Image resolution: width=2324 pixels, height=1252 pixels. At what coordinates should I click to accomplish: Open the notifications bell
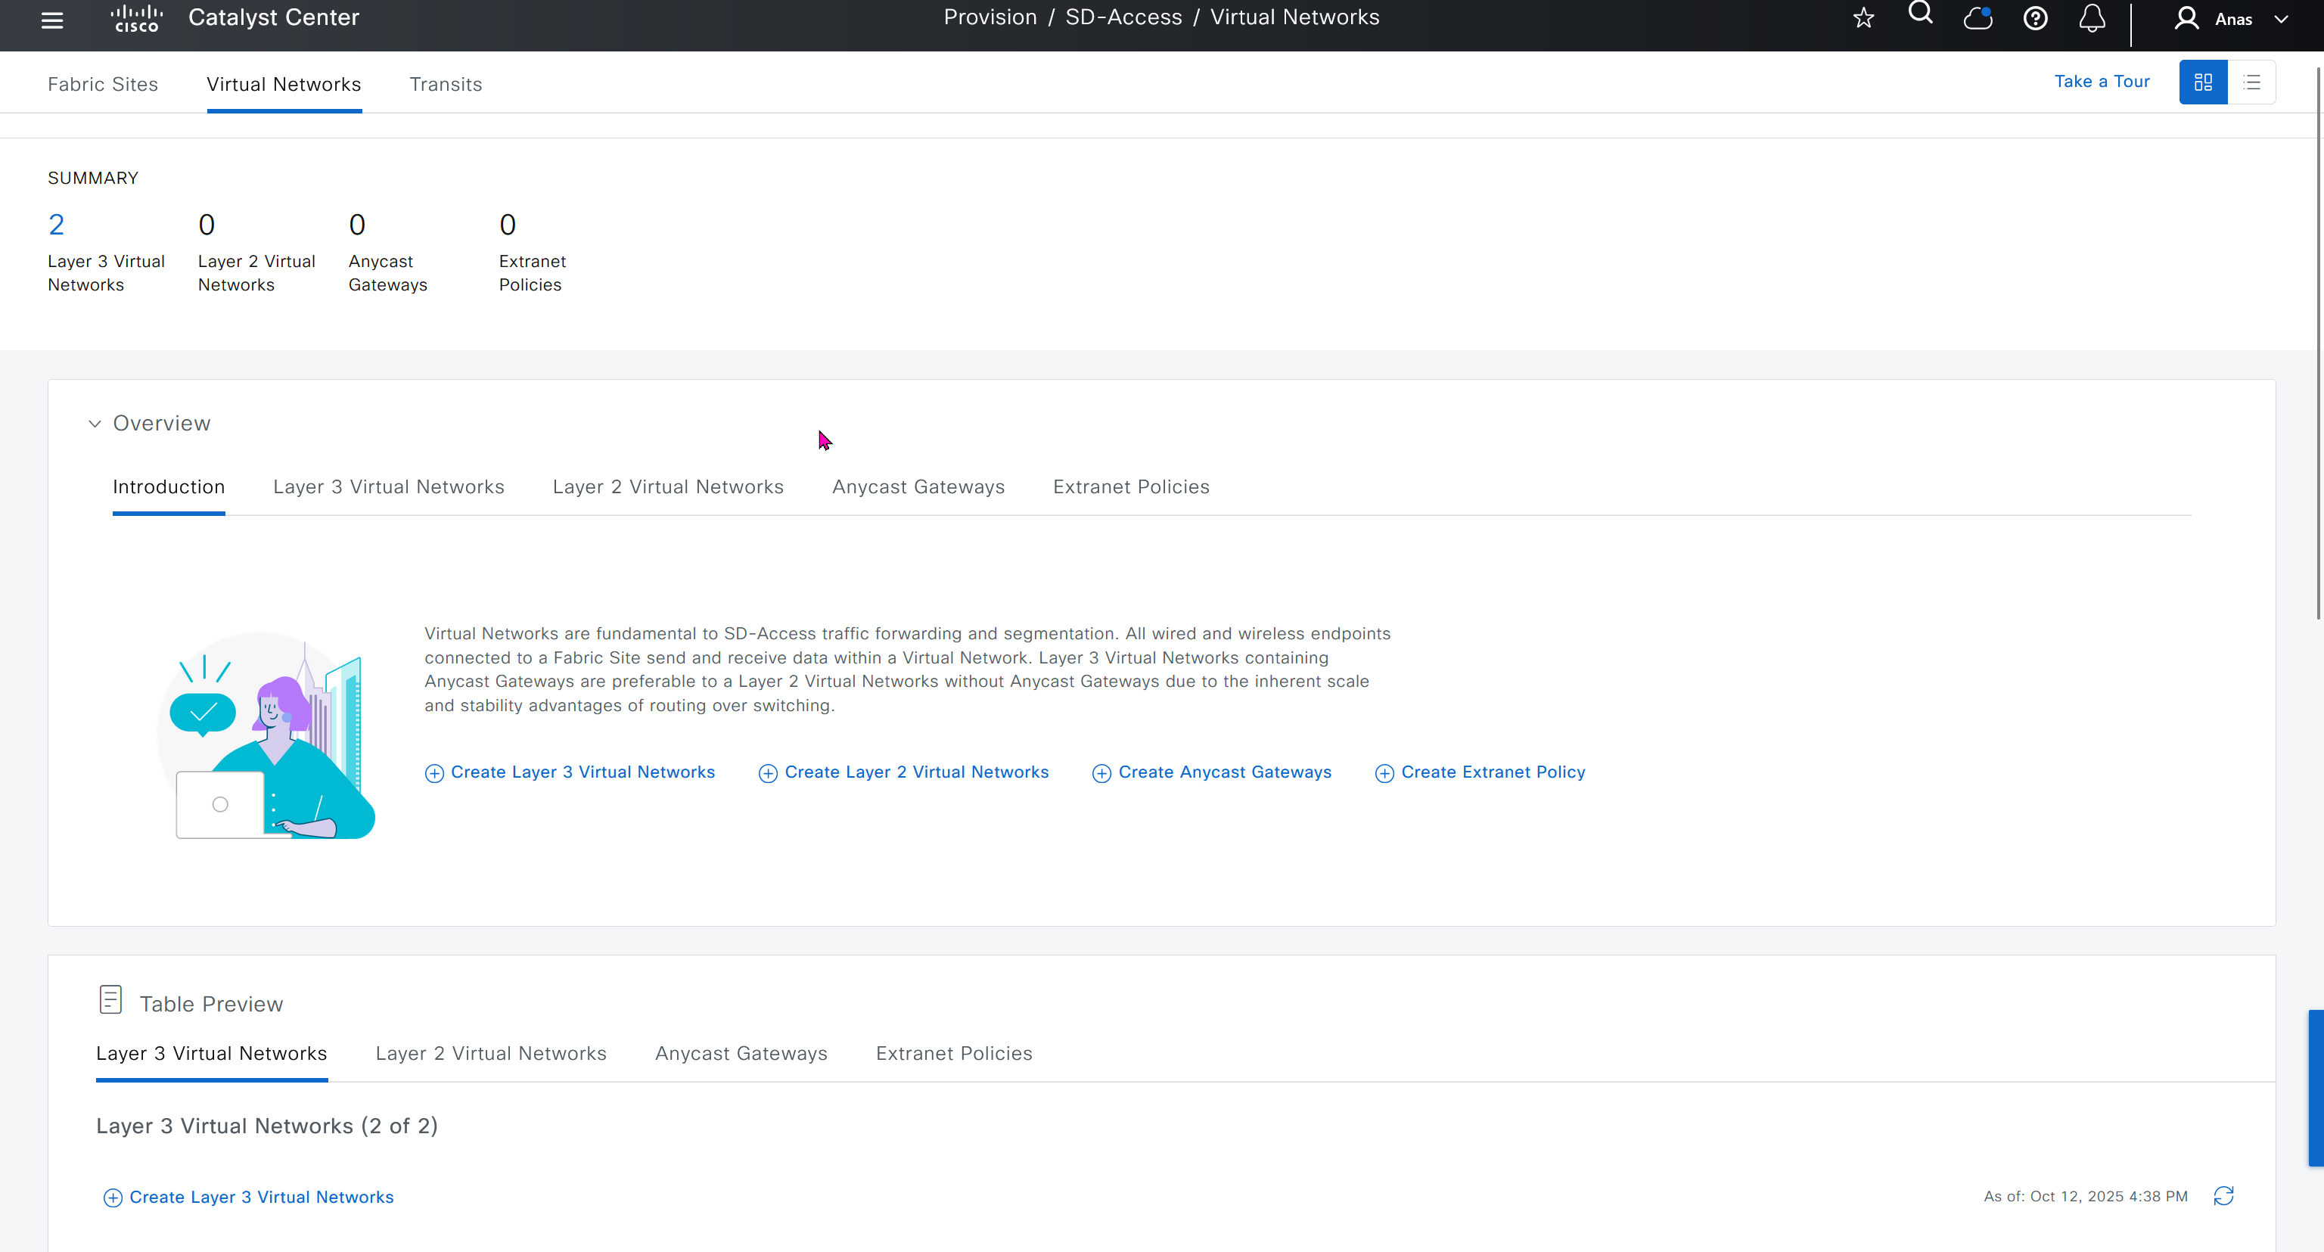(x=2091, y=18)
